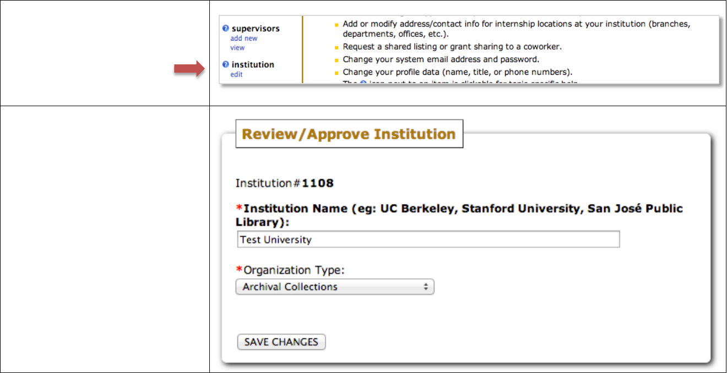
Task: Select the institution menu heading
Action: point(253,65)
